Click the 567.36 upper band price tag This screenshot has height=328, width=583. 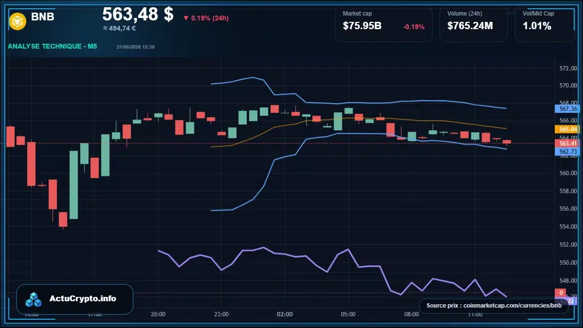click(x=568, y=109)
